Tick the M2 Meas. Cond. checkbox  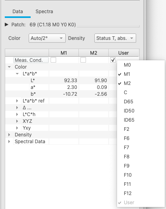[x=83, y=60]
